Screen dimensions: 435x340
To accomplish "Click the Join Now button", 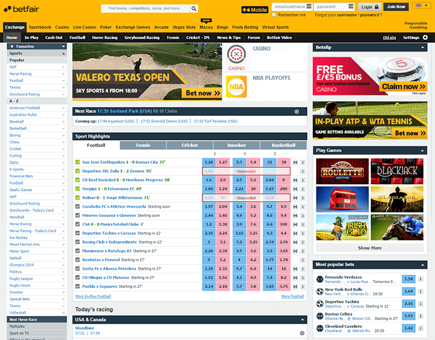I will click(x=396, y=7).
